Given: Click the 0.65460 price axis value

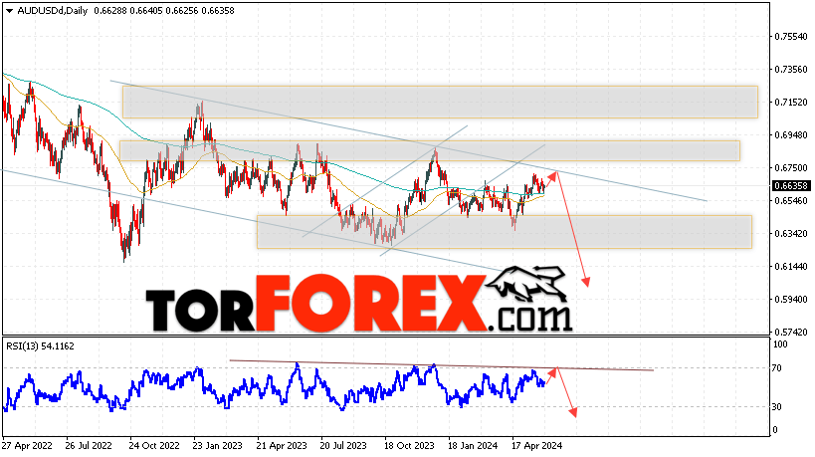Looking at the screenshot, I should (790, 200).
